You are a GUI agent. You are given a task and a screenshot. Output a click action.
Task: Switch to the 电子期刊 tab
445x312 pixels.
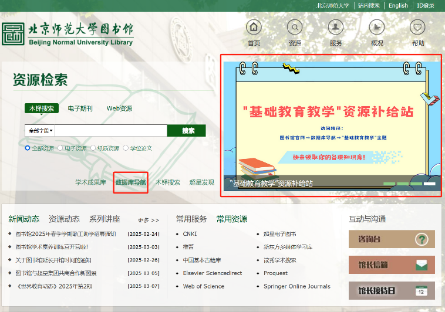coord(80,108)
